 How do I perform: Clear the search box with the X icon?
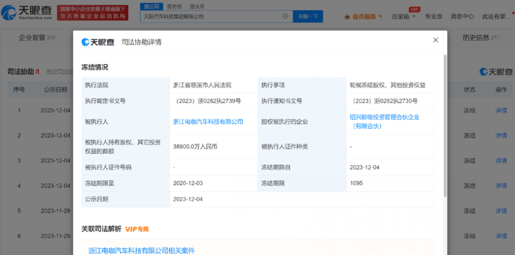click(x=285, y=16)
